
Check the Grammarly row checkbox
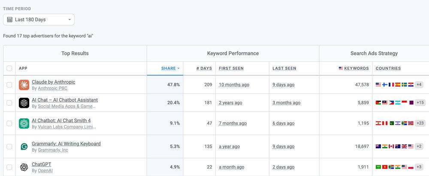9,146
